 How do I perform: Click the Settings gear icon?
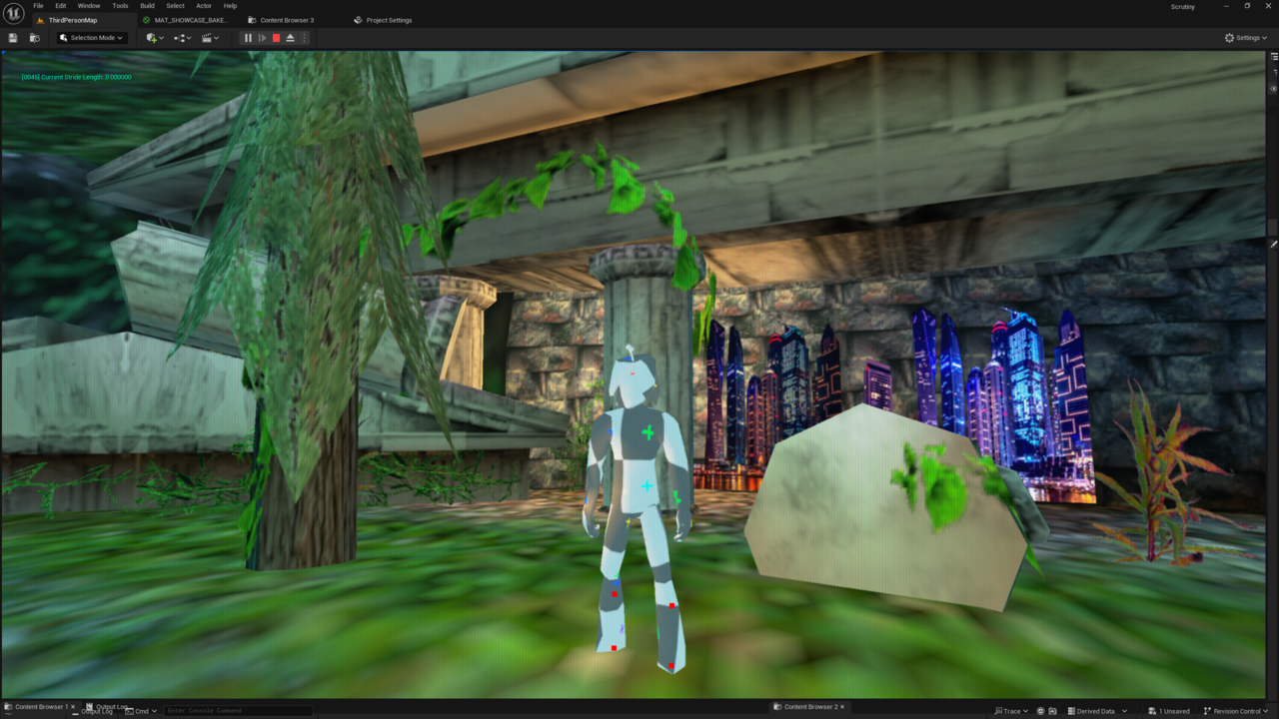[1229, 38]
